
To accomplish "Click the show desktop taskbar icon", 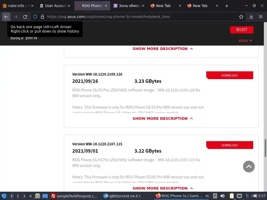I will [45, 196].
